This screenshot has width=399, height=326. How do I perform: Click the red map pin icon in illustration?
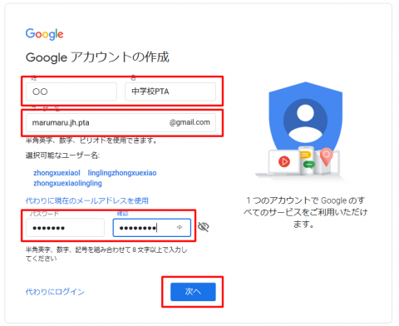click(326, 156)
